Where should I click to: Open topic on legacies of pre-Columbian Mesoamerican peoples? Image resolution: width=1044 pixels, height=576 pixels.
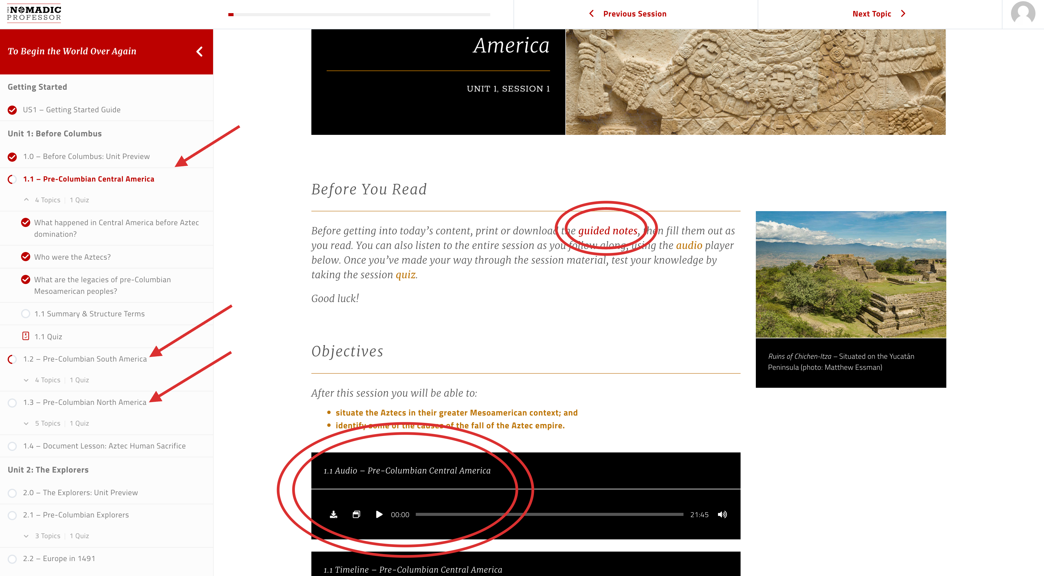(103, 285)
